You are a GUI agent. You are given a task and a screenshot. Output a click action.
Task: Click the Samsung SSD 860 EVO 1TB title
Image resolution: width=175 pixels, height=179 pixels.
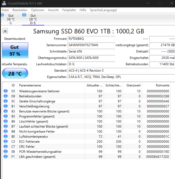(89, 31)
